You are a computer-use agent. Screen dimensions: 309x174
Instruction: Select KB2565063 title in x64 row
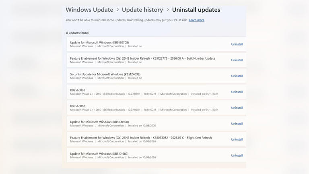(78, 90)
